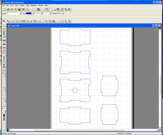
Task: Click the context help arrow-question icon
Action: (x=69, y=9)
